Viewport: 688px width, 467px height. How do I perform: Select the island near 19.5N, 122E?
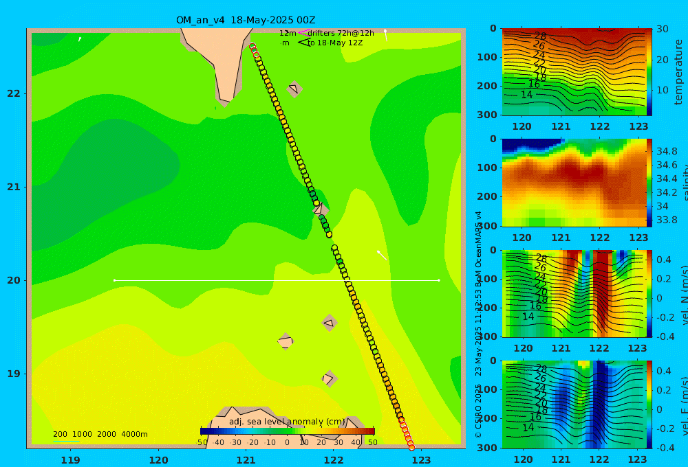(330, 323)
